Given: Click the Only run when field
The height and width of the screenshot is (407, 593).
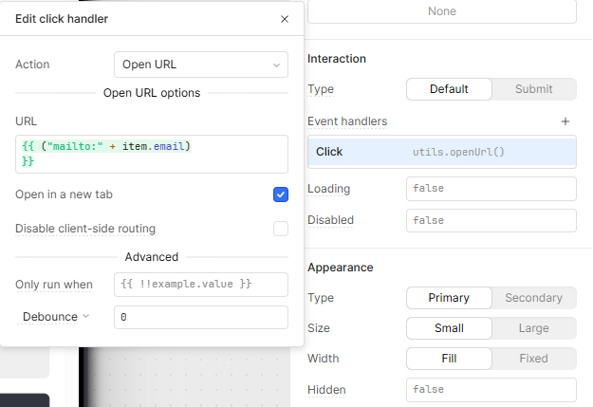Looking at the screenshot, I should tap(200, 285).
